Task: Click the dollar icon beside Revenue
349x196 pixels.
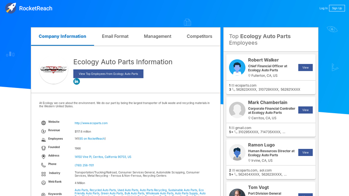Action: (x=43, y=131)
